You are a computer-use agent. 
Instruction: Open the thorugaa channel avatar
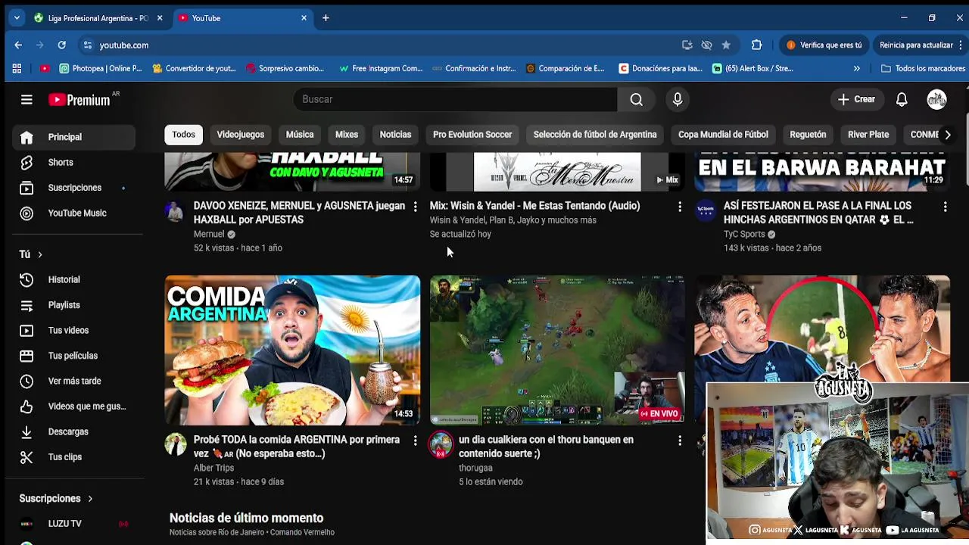point(441,444)
